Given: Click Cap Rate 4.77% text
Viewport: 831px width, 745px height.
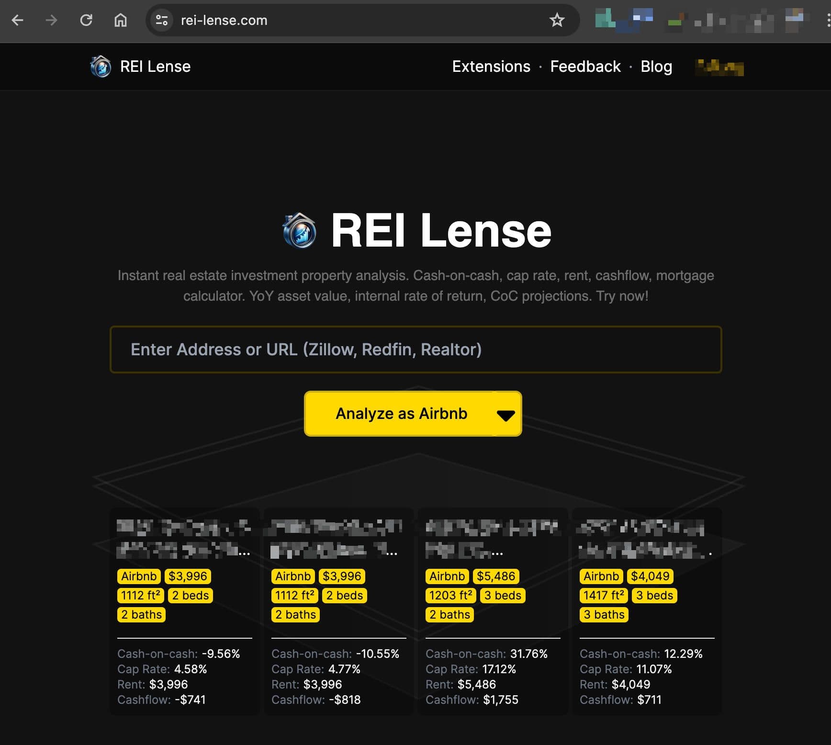Looking at the screenshot, I should coord(316,669).
